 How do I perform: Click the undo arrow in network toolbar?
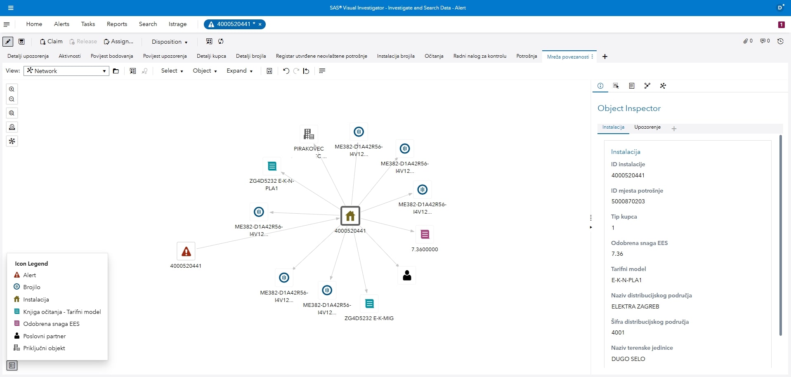286,71
